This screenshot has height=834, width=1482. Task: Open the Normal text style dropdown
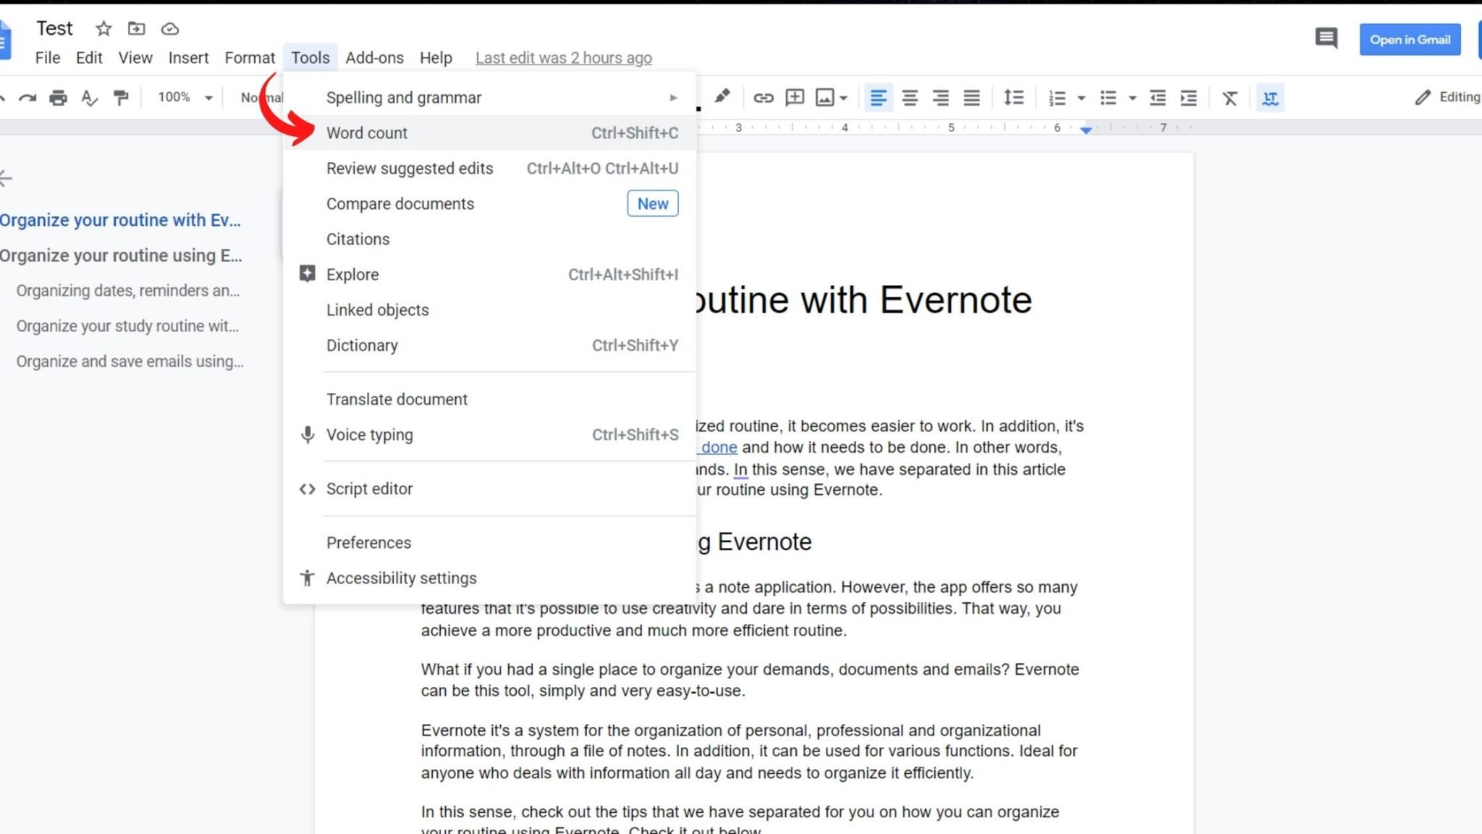pos(262,97)
